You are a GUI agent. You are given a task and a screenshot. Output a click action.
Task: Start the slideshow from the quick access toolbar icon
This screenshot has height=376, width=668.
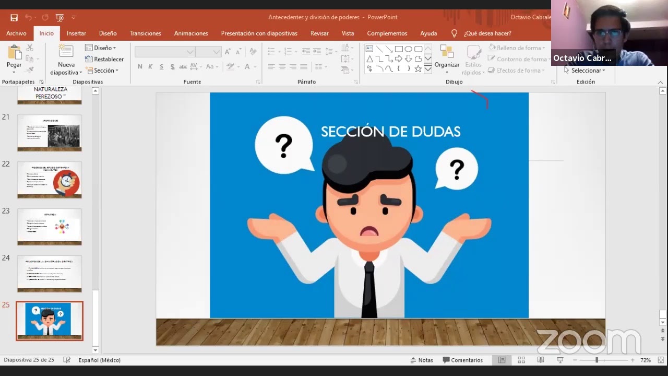tap(59, 17)
